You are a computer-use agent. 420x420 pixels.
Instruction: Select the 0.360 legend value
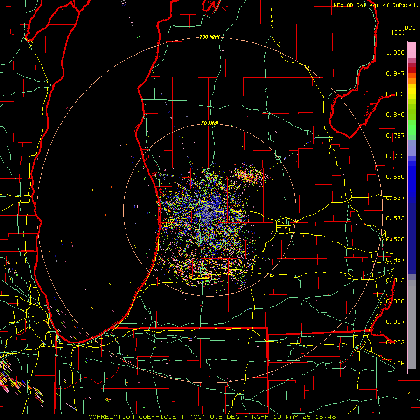(395, 301)
